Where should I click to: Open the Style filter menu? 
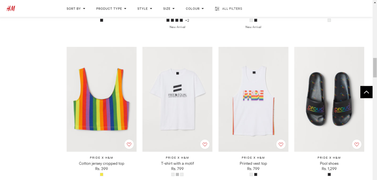(145, 9)
